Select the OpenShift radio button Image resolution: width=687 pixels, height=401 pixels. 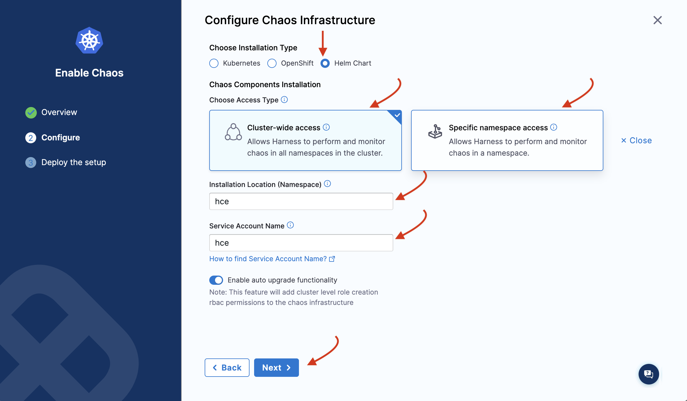[272, 63]
